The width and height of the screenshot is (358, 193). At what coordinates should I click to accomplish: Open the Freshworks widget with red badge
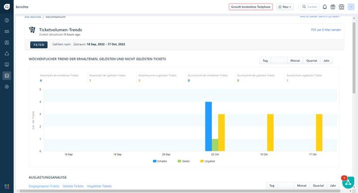pos(348,182)
